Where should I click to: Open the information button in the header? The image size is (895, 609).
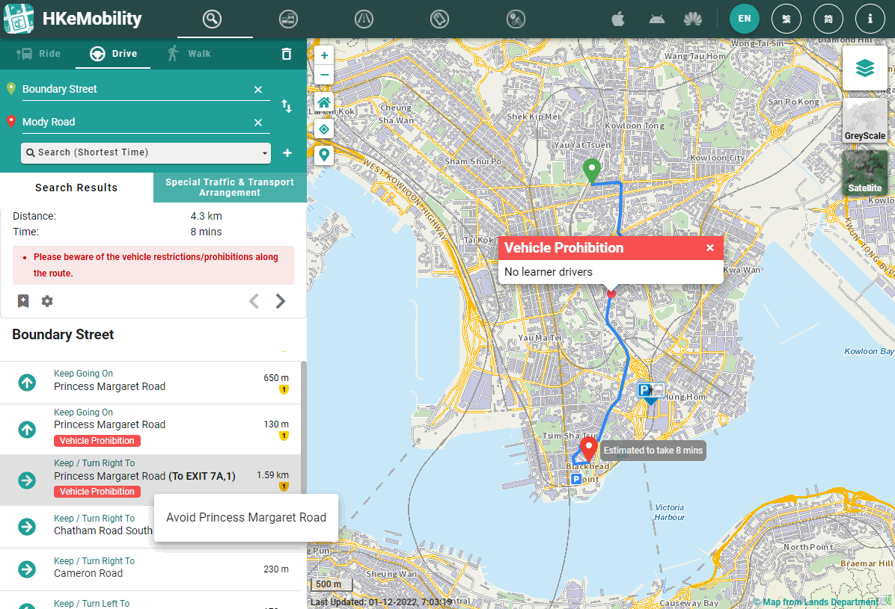(870, 19)
